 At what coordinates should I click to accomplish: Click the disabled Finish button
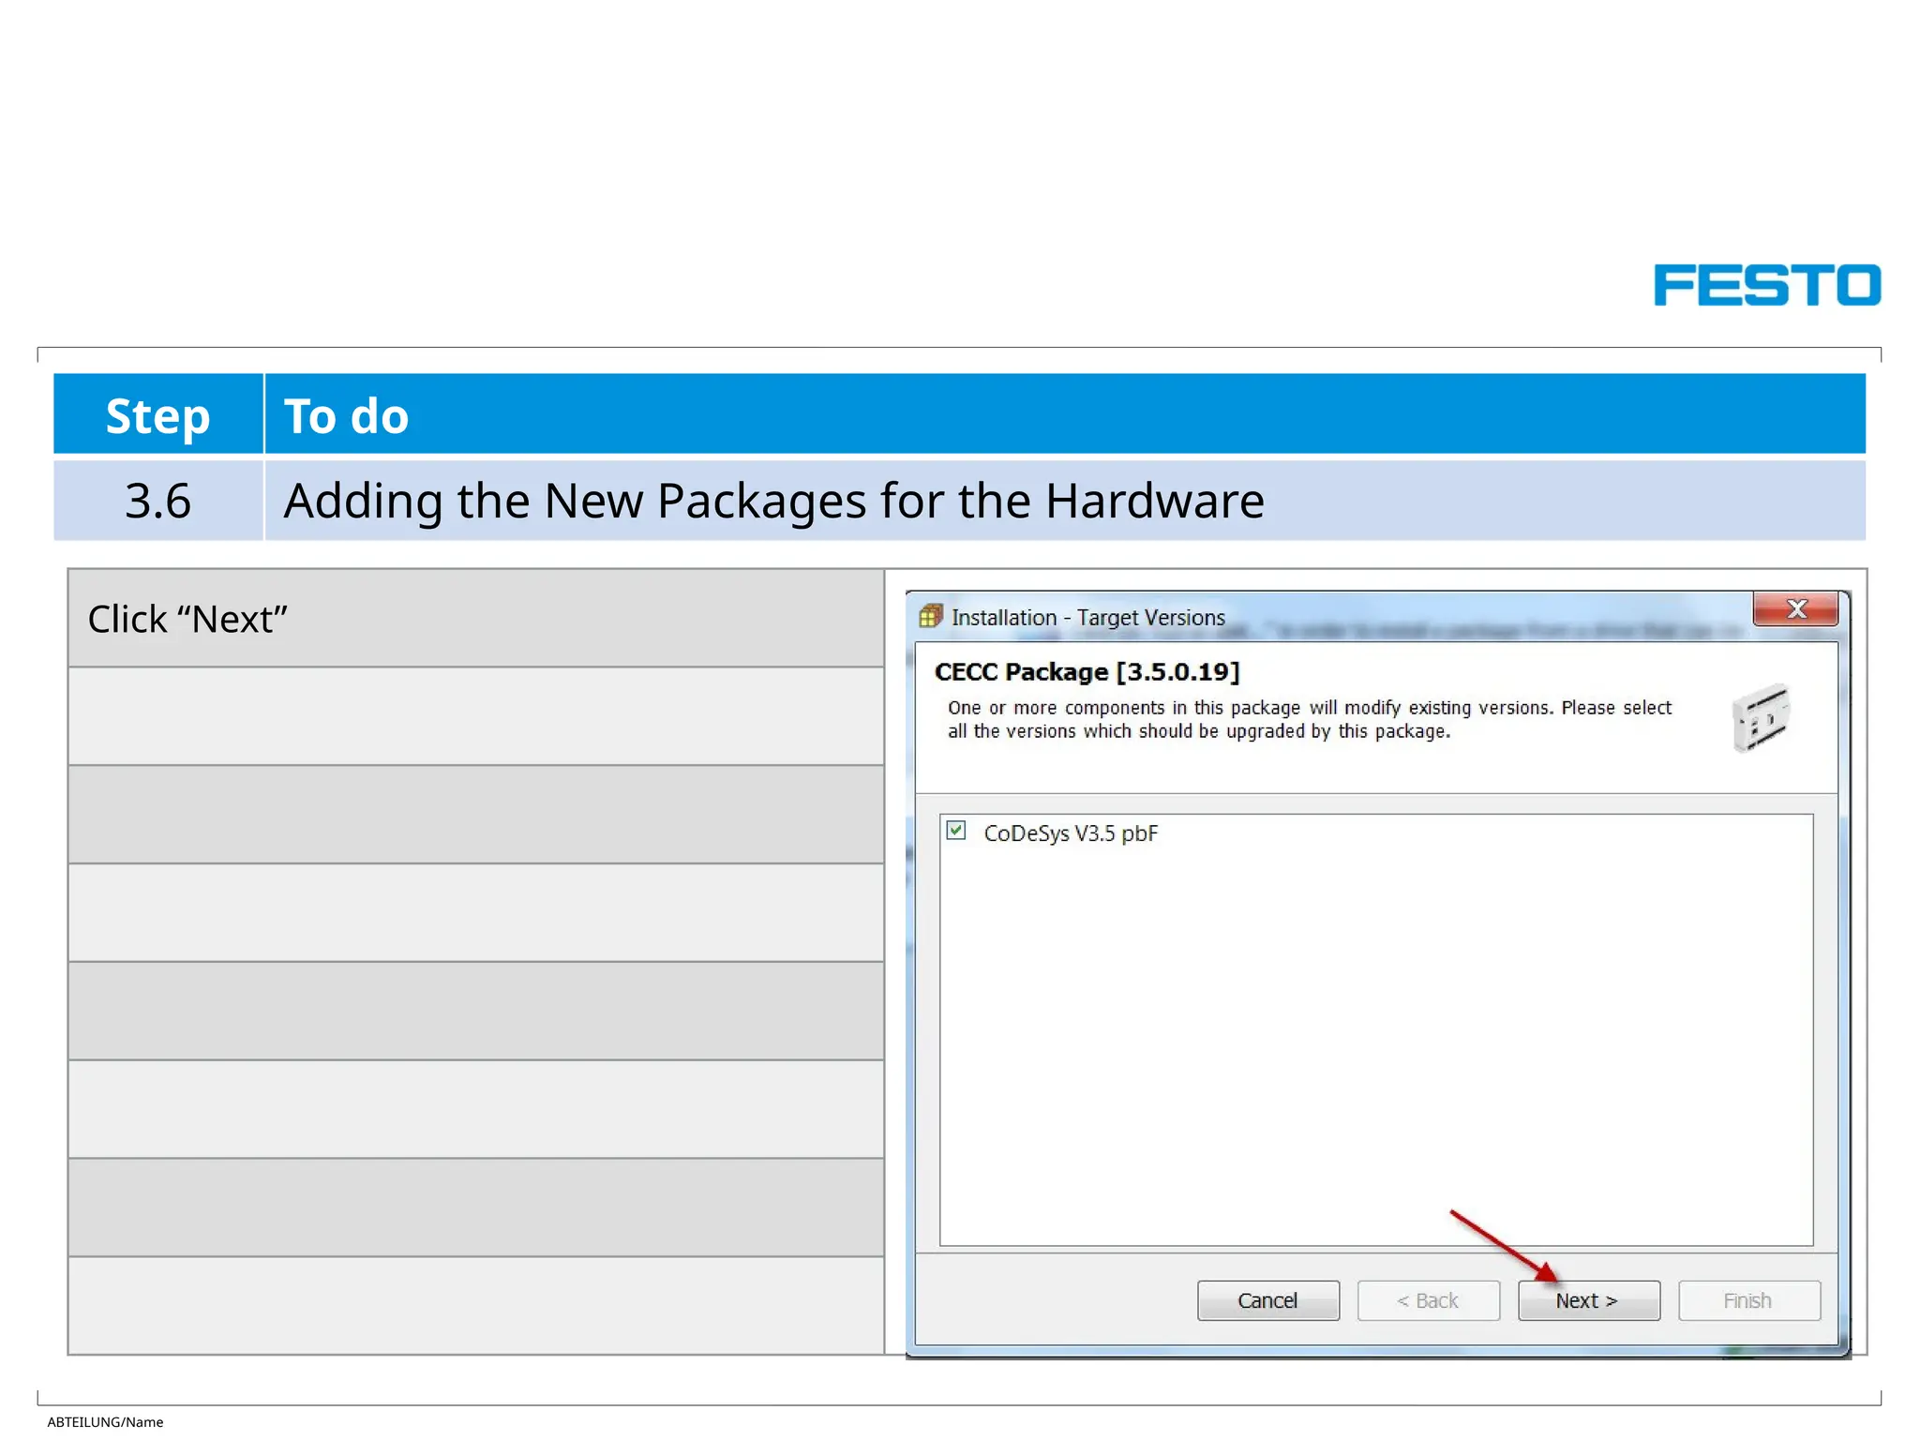(x=1748, y=1300)
